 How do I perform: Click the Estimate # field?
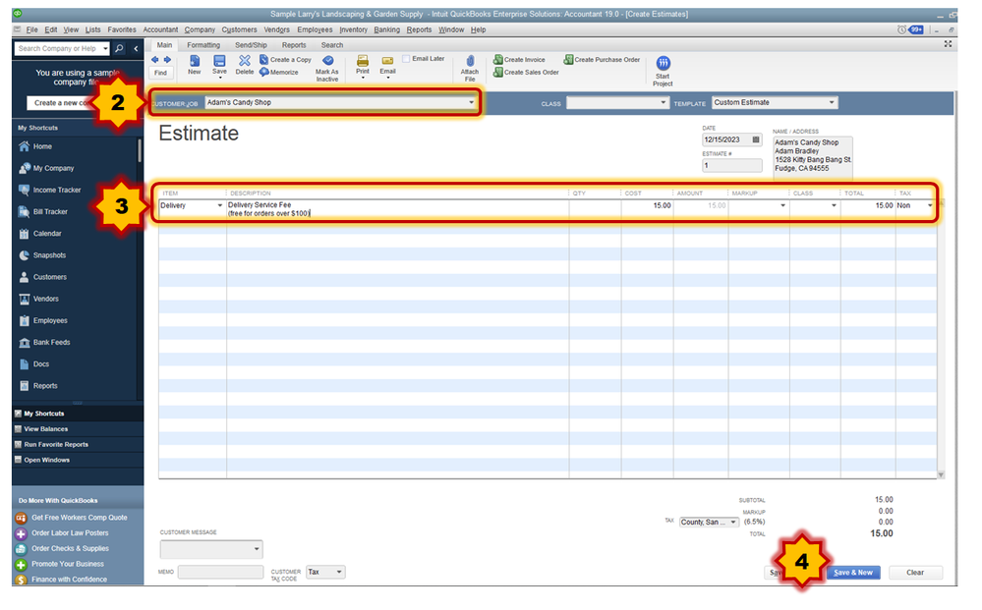[x=732, y=166]
